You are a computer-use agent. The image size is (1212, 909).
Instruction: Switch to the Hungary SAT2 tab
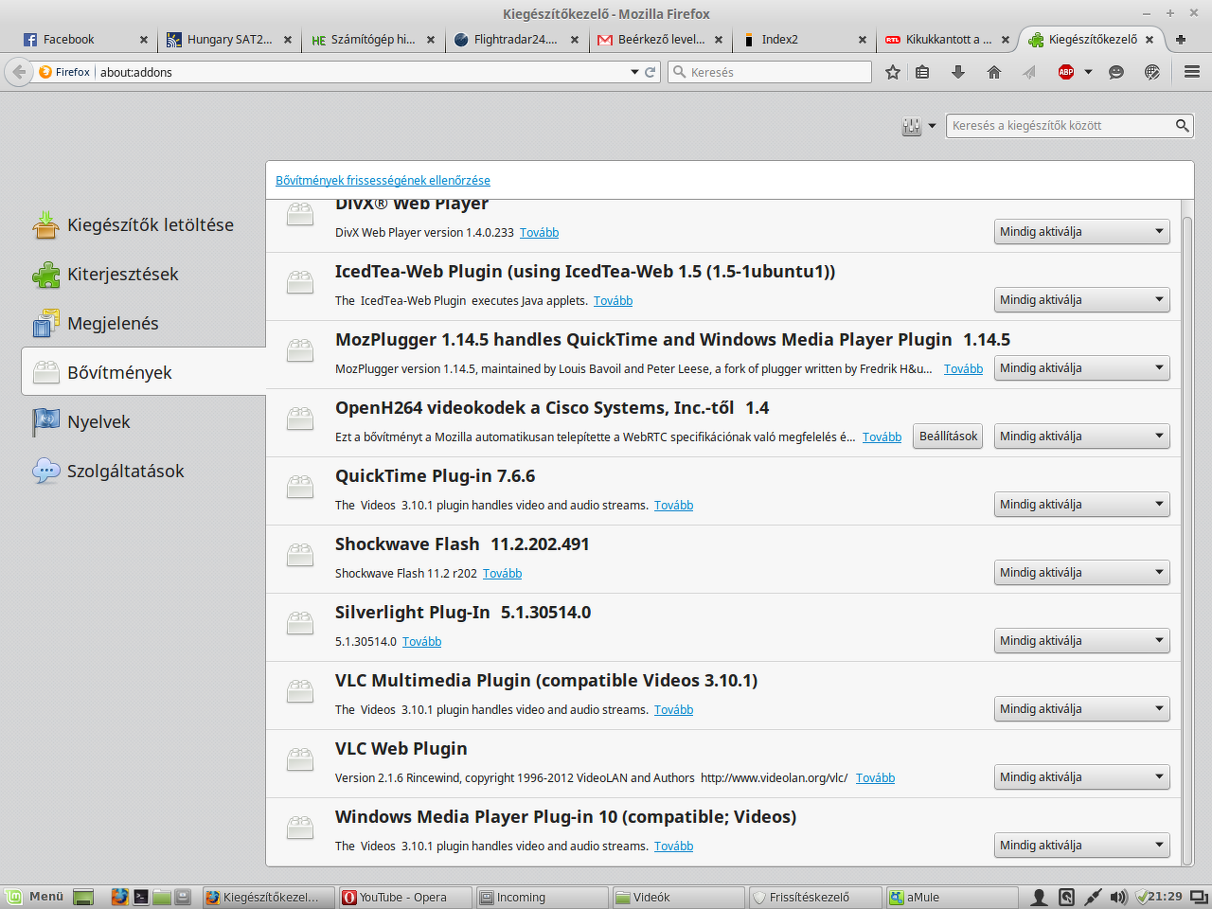click(229, 40)
